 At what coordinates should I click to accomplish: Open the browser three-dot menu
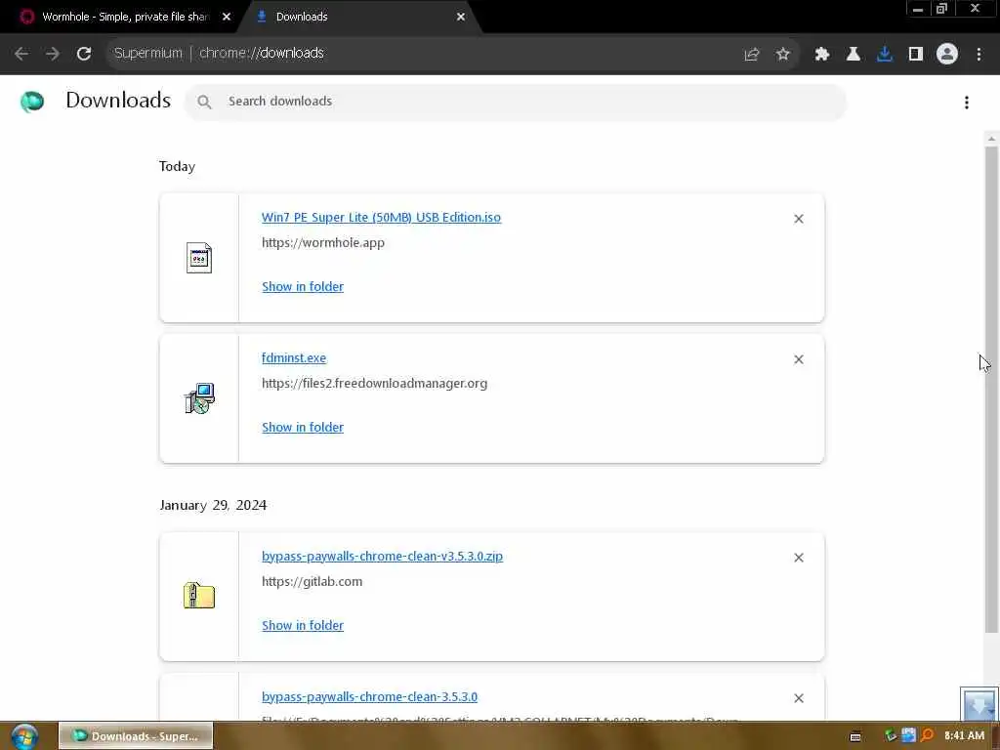pyautogui.click(x=979, y=55)
